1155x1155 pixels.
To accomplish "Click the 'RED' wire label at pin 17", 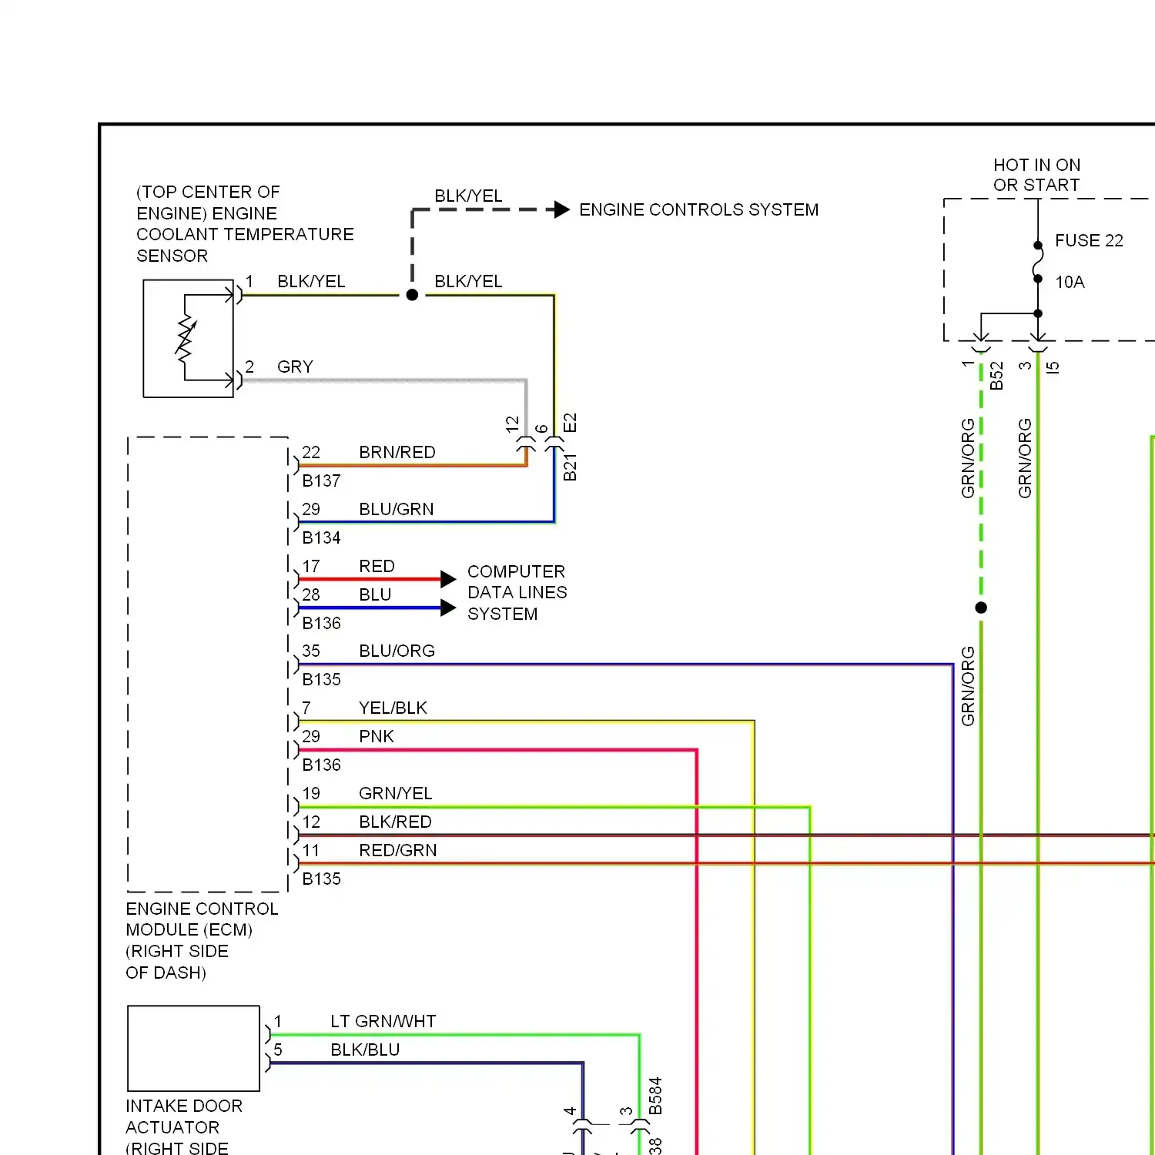I will tap(377, 566).
